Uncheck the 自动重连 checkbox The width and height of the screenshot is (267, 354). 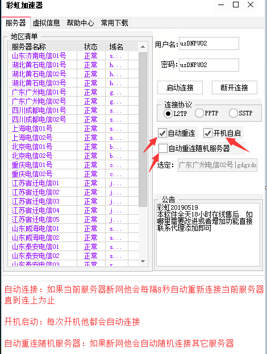(162, 133)
